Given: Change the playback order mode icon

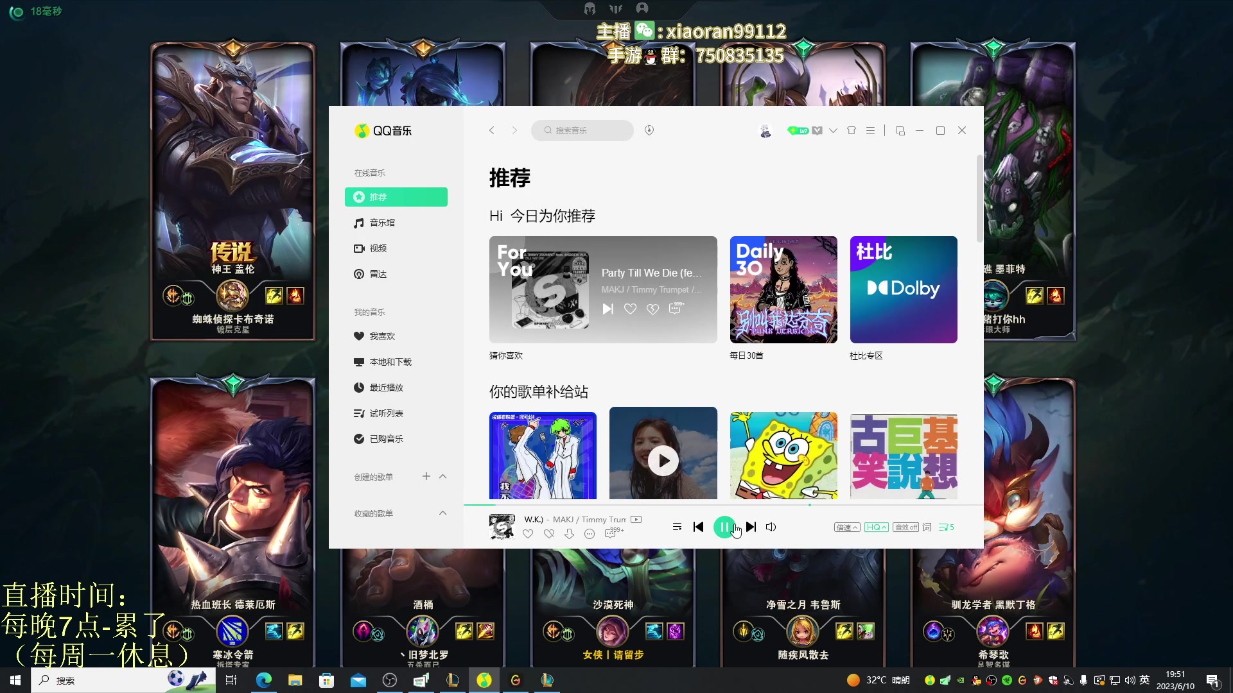Looking at the screenshot, I should point(677,527).
